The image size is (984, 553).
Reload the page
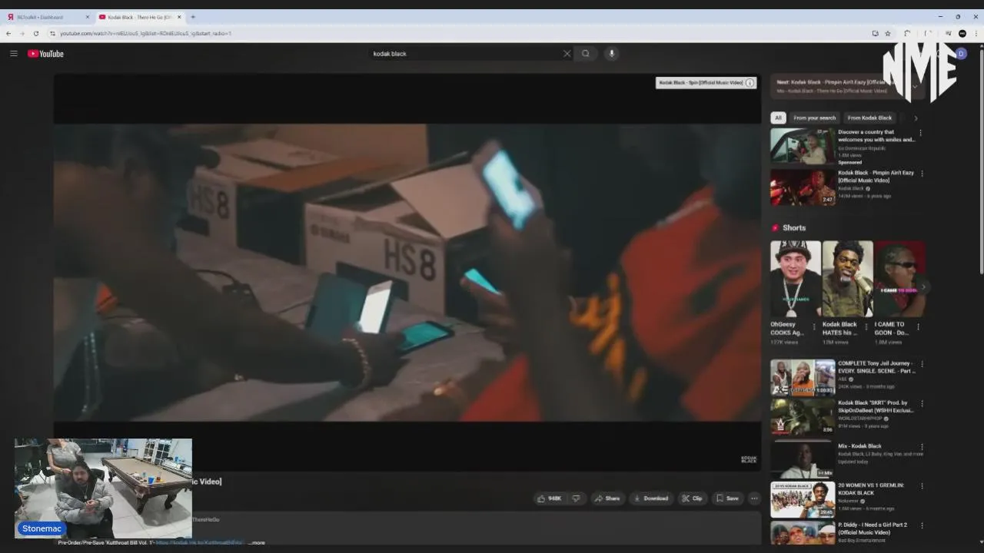(x=36, y=34)
